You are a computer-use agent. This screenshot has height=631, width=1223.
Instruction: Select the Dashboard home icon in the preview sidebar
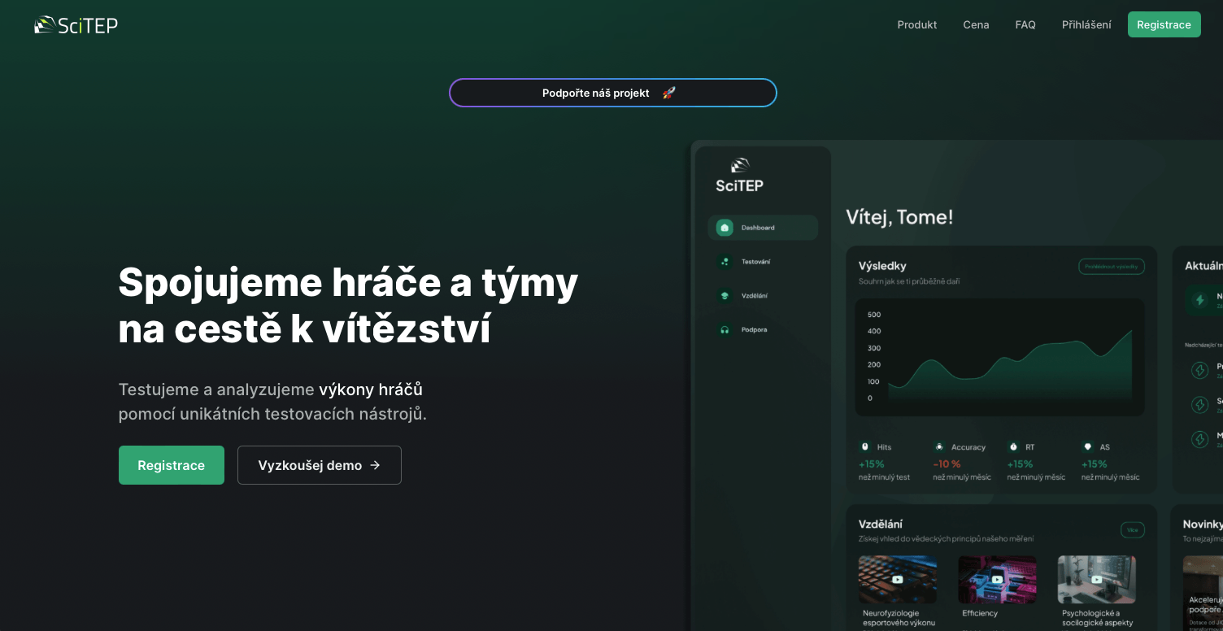(x=725, y=228)
